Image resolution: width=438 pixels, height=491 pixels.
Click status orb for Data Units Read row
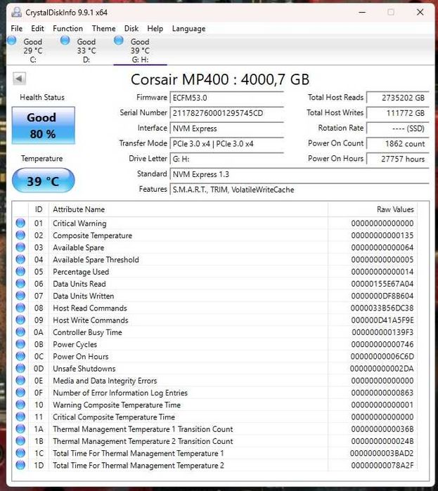[x=20, y=284]
